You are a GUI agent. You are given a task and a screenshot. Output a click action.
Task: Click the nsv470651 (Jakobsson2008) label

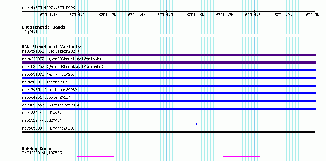(x=49, y=90)
